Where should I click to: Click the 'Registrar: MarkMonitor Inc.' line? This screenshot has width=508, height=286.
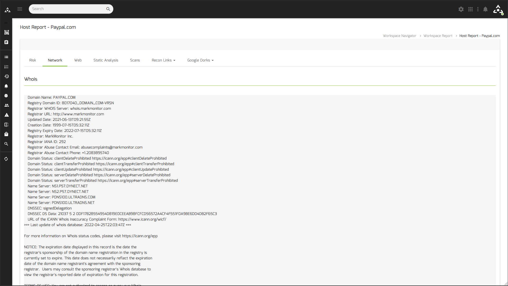coord(50,136)
